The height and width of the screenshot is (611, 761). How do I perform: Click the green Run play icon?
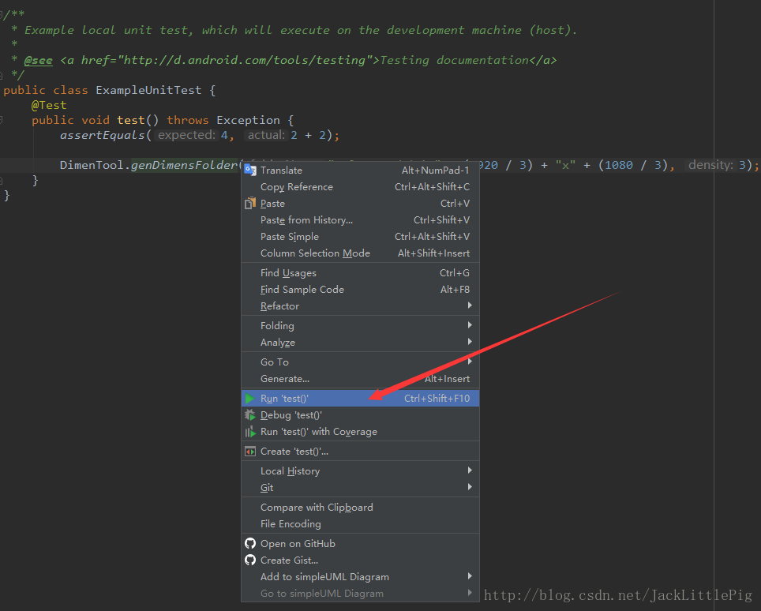[x=249, y=399]
